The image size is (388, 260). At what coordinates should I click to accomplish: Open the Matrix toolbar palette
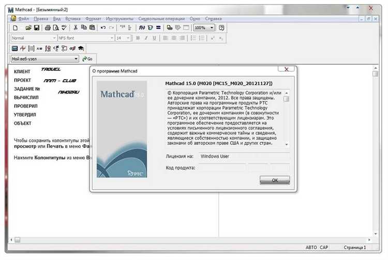pyautogui.click(x=31, y=48)
